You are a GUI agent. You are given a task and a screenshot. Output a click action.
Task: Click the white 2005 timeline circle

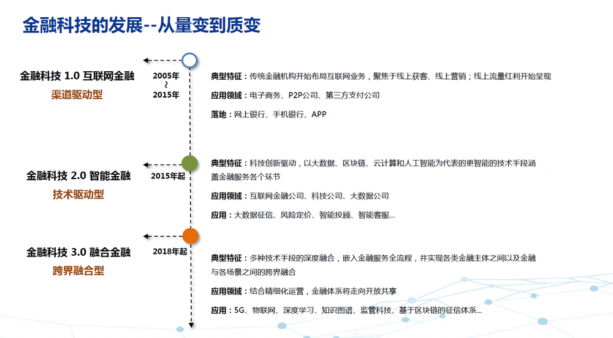[189, 60]
